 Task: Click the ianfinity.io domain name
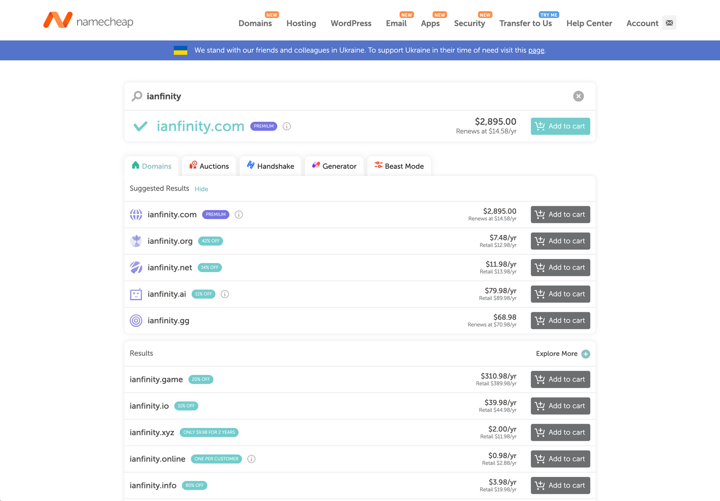149,406
